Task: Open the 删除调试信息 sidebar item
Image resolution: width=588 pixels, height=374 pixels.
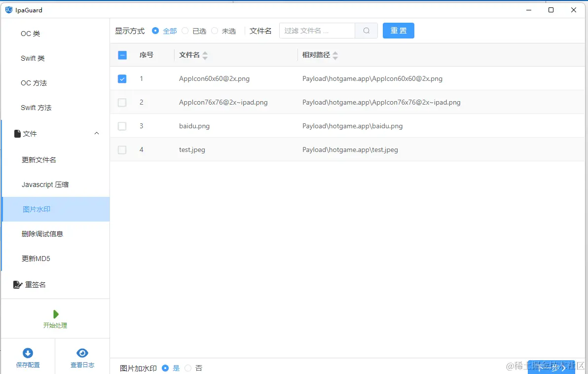Action: click(42, 234)
